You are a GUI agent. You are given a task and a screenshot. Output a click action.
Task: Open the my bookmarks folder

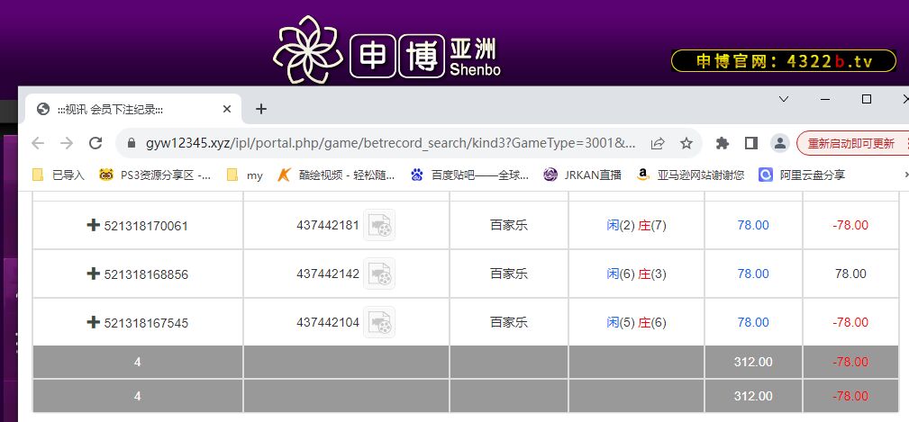(245, 175)
